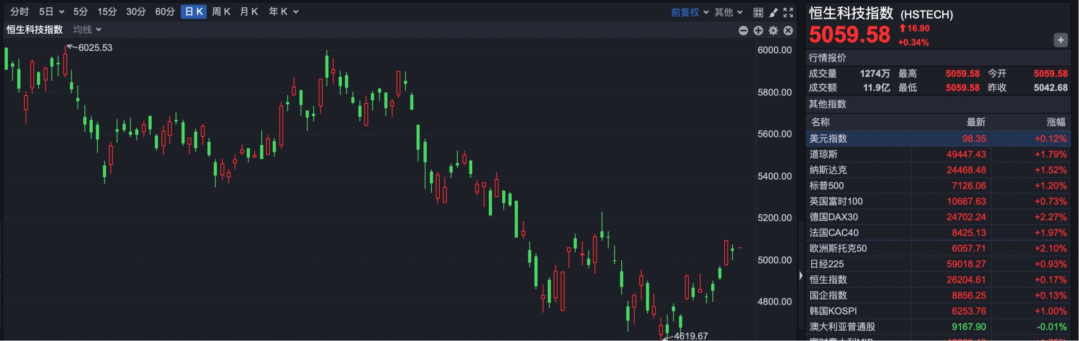This screenshot has height=341, width=1079.
Task: Switch to the 分时 chart tab
Action: (19, 12)
